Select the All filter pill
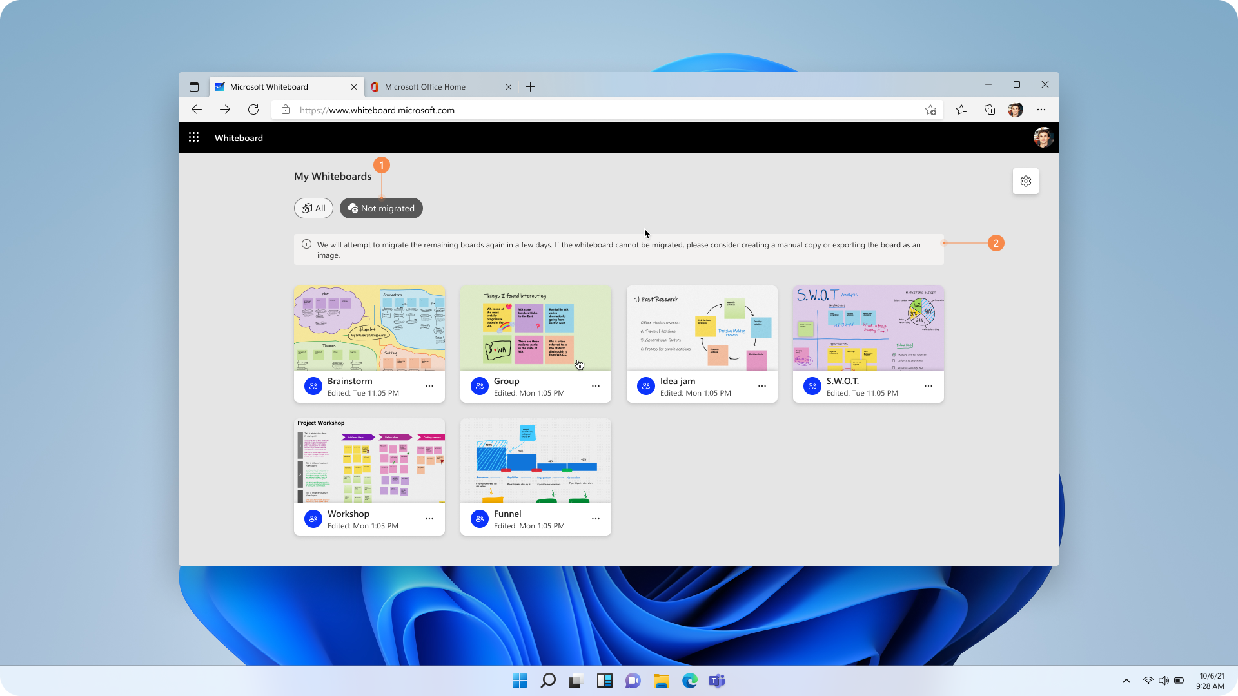1238x696 pixels. 313,208
